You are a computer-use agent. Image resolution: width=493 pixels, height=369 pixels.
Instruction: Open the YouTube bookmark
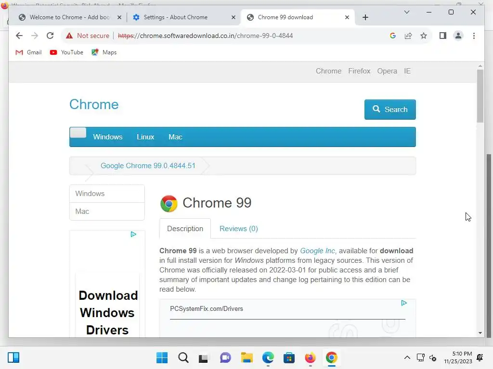(x=66, y=52)
